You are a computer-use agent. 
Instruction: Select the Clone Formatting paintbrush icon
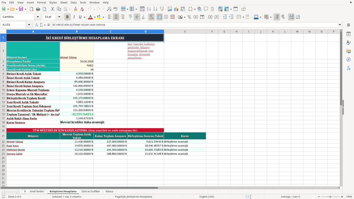[76, 9]
